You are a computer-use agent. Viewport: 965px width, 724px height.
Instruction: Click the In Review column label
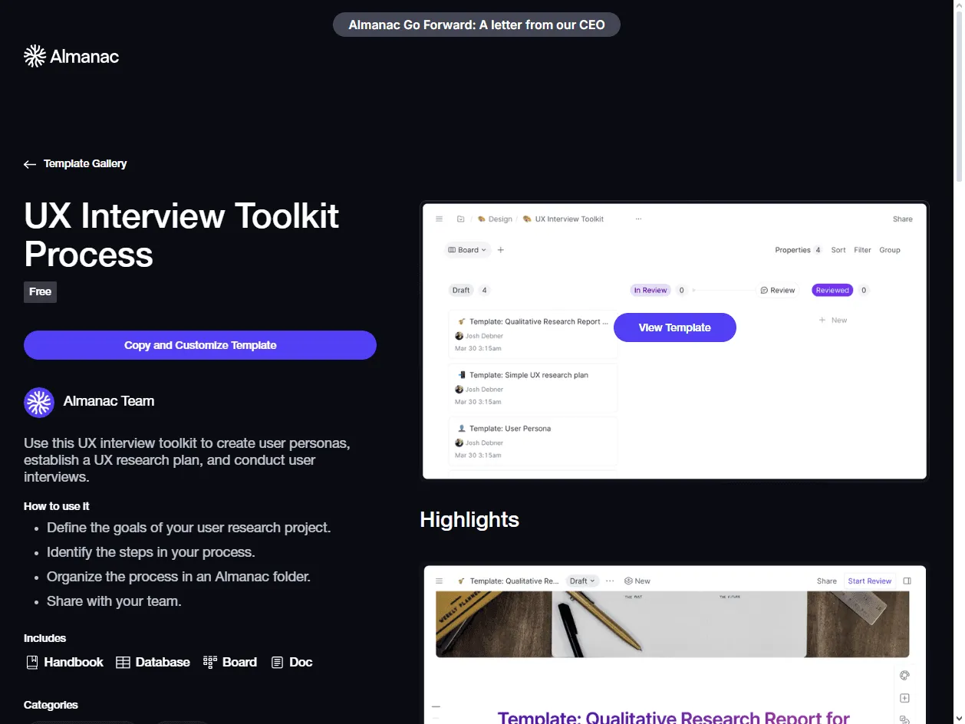(x=650, y=291)
